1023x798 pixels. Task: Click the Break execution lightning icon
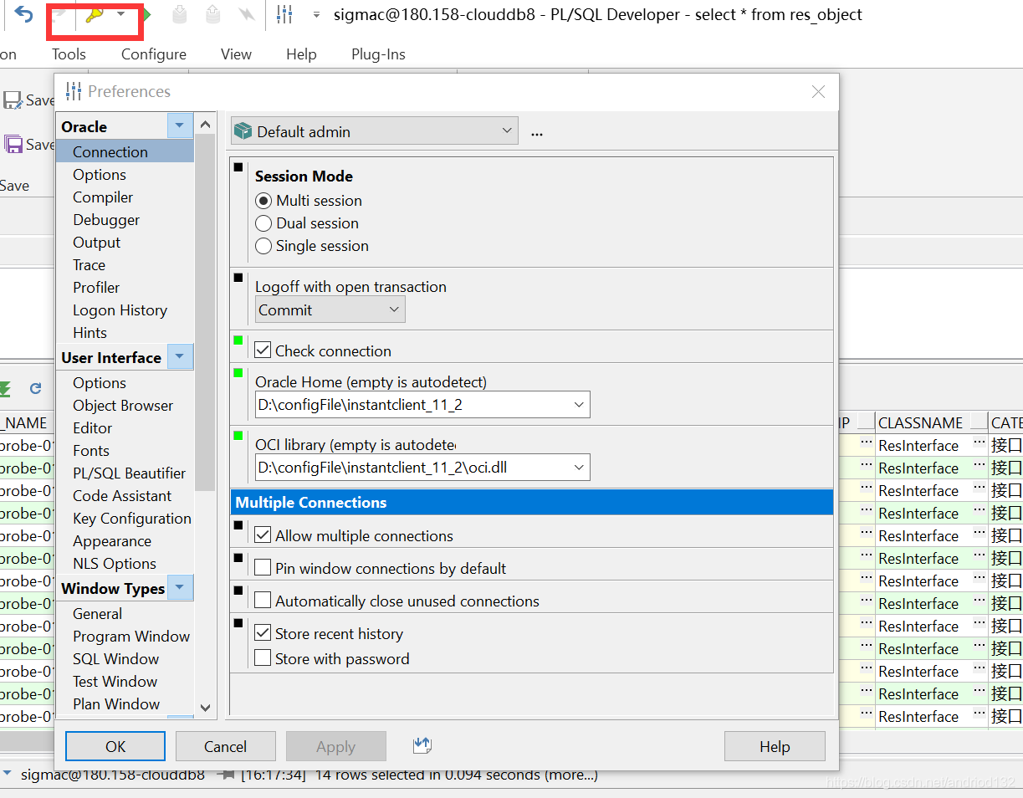246,14
